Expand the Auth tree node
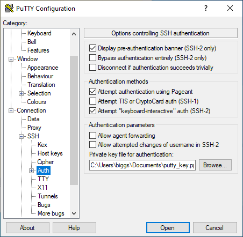 click(x=31, y=171)
